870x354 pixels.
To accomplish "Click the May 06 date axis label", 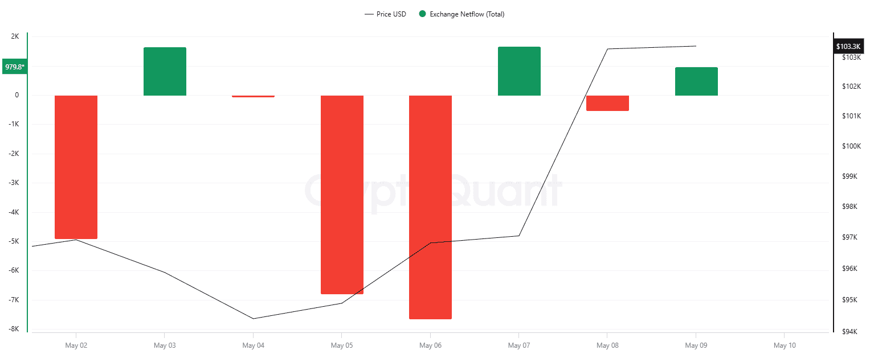I will (x=430, y=345).
